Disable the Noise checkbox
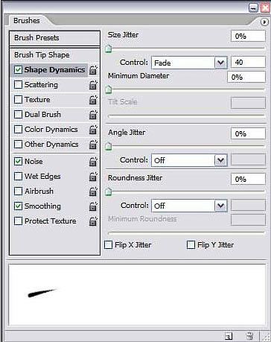 click(x=18, y=162)
